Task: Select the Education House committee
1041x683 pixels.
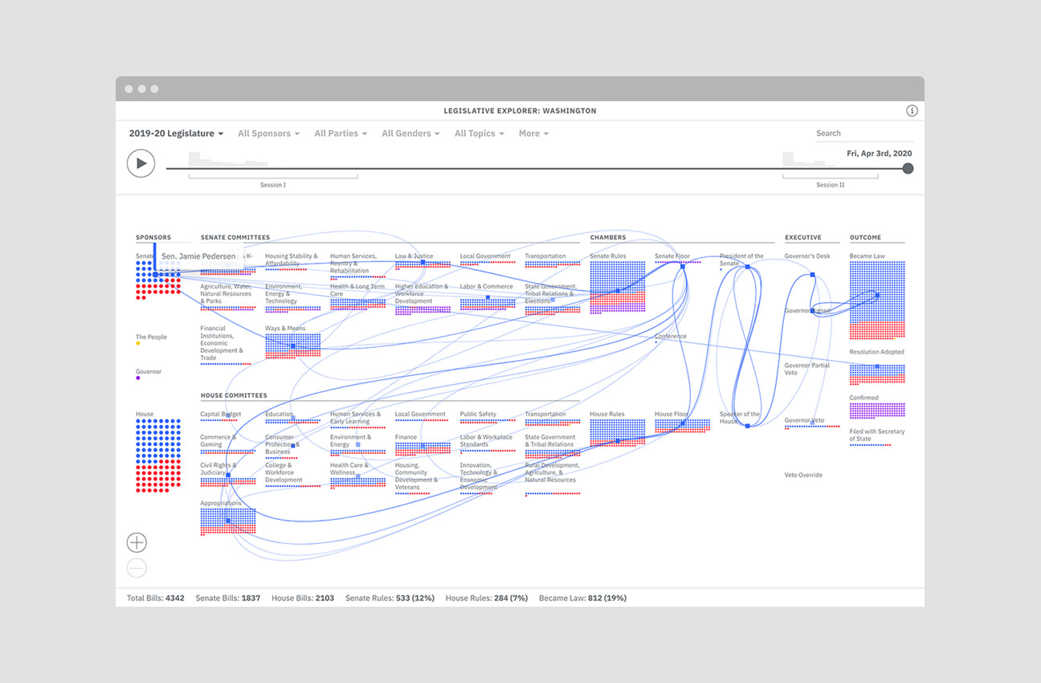Action: (x=292, y=417)
